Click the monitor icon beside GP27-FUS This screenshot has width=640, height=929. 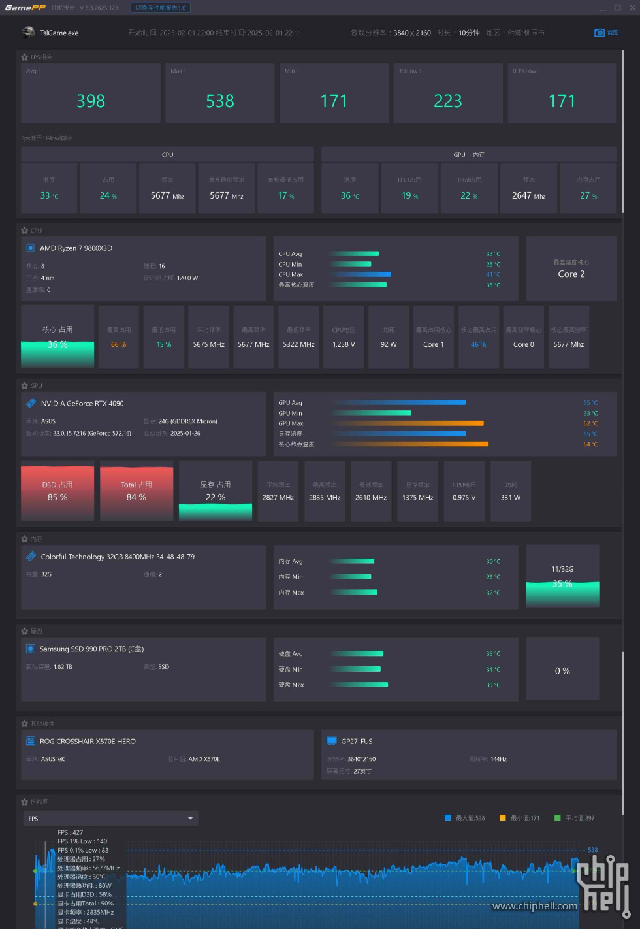point(331,741)
